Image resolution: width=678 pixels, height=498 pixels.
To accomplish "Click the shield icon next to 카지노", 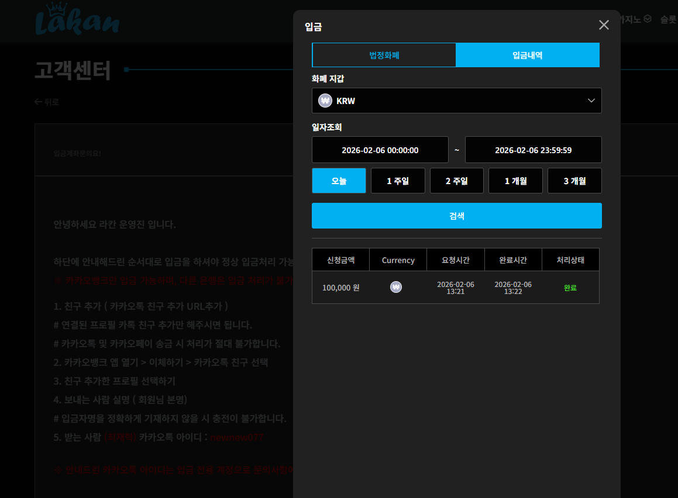I will coord(648,19).
